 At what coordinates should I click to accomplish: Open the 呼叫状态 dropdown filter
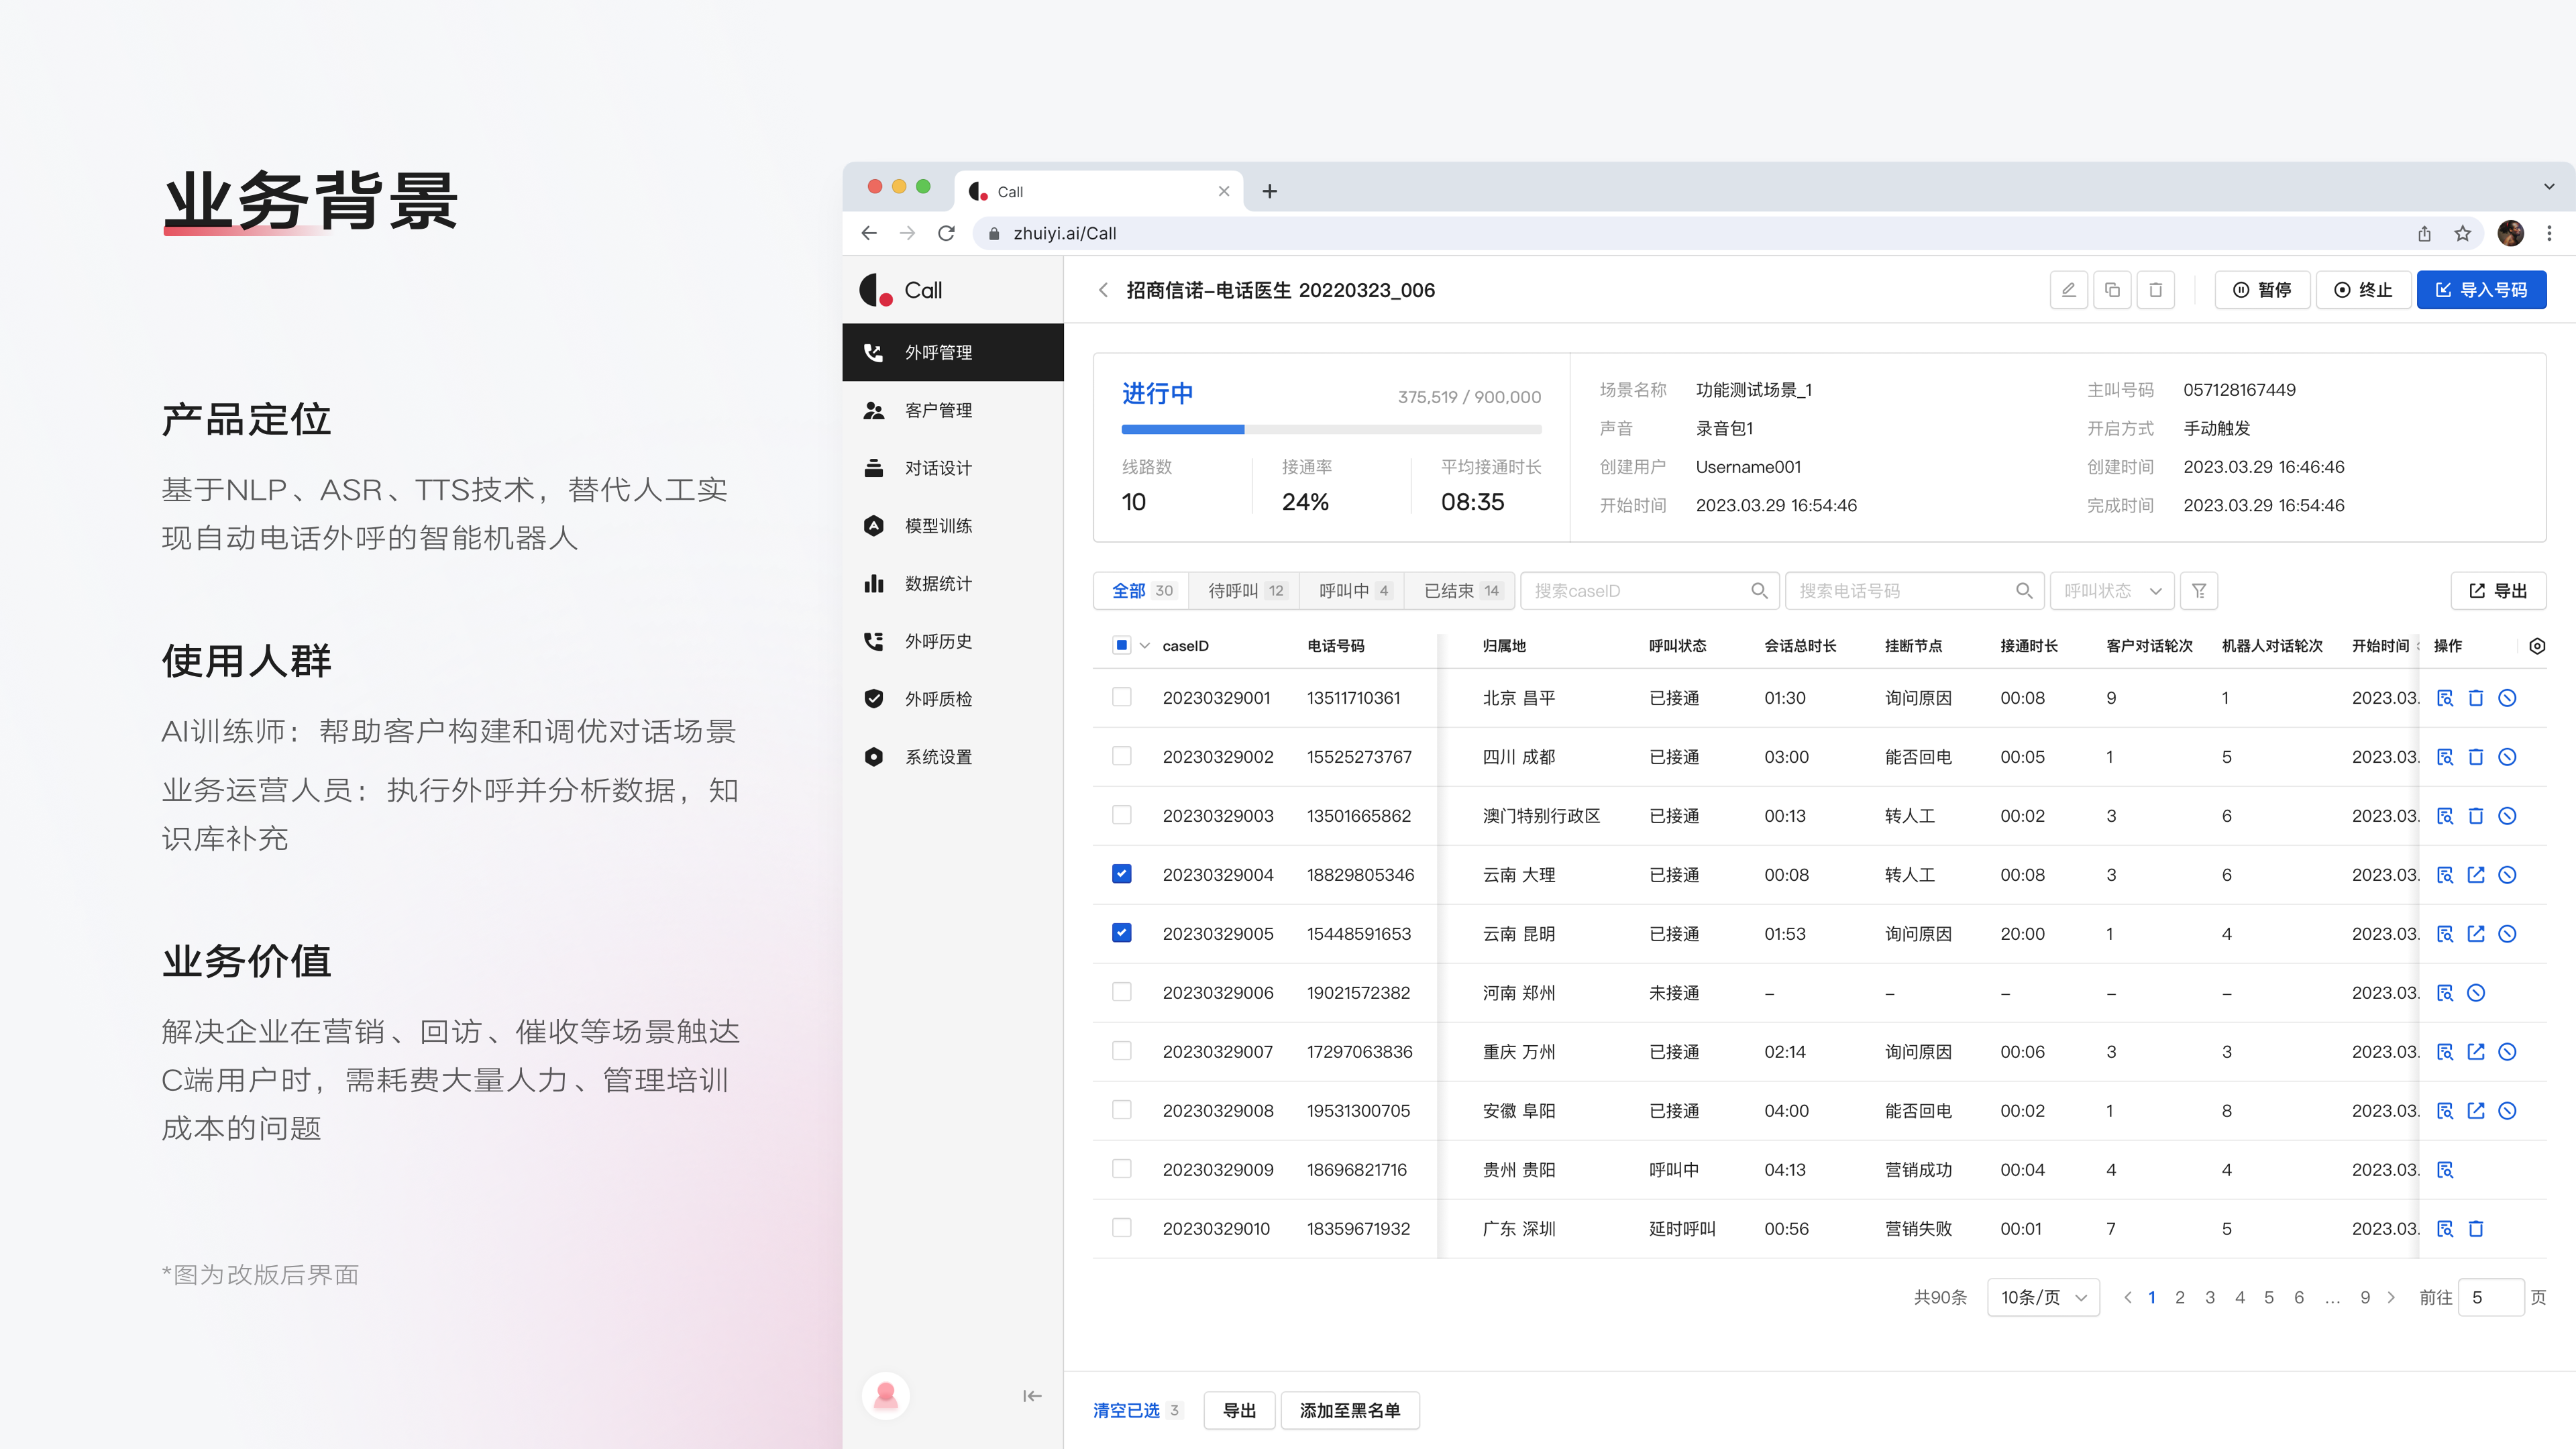[x=2112, y=591]
